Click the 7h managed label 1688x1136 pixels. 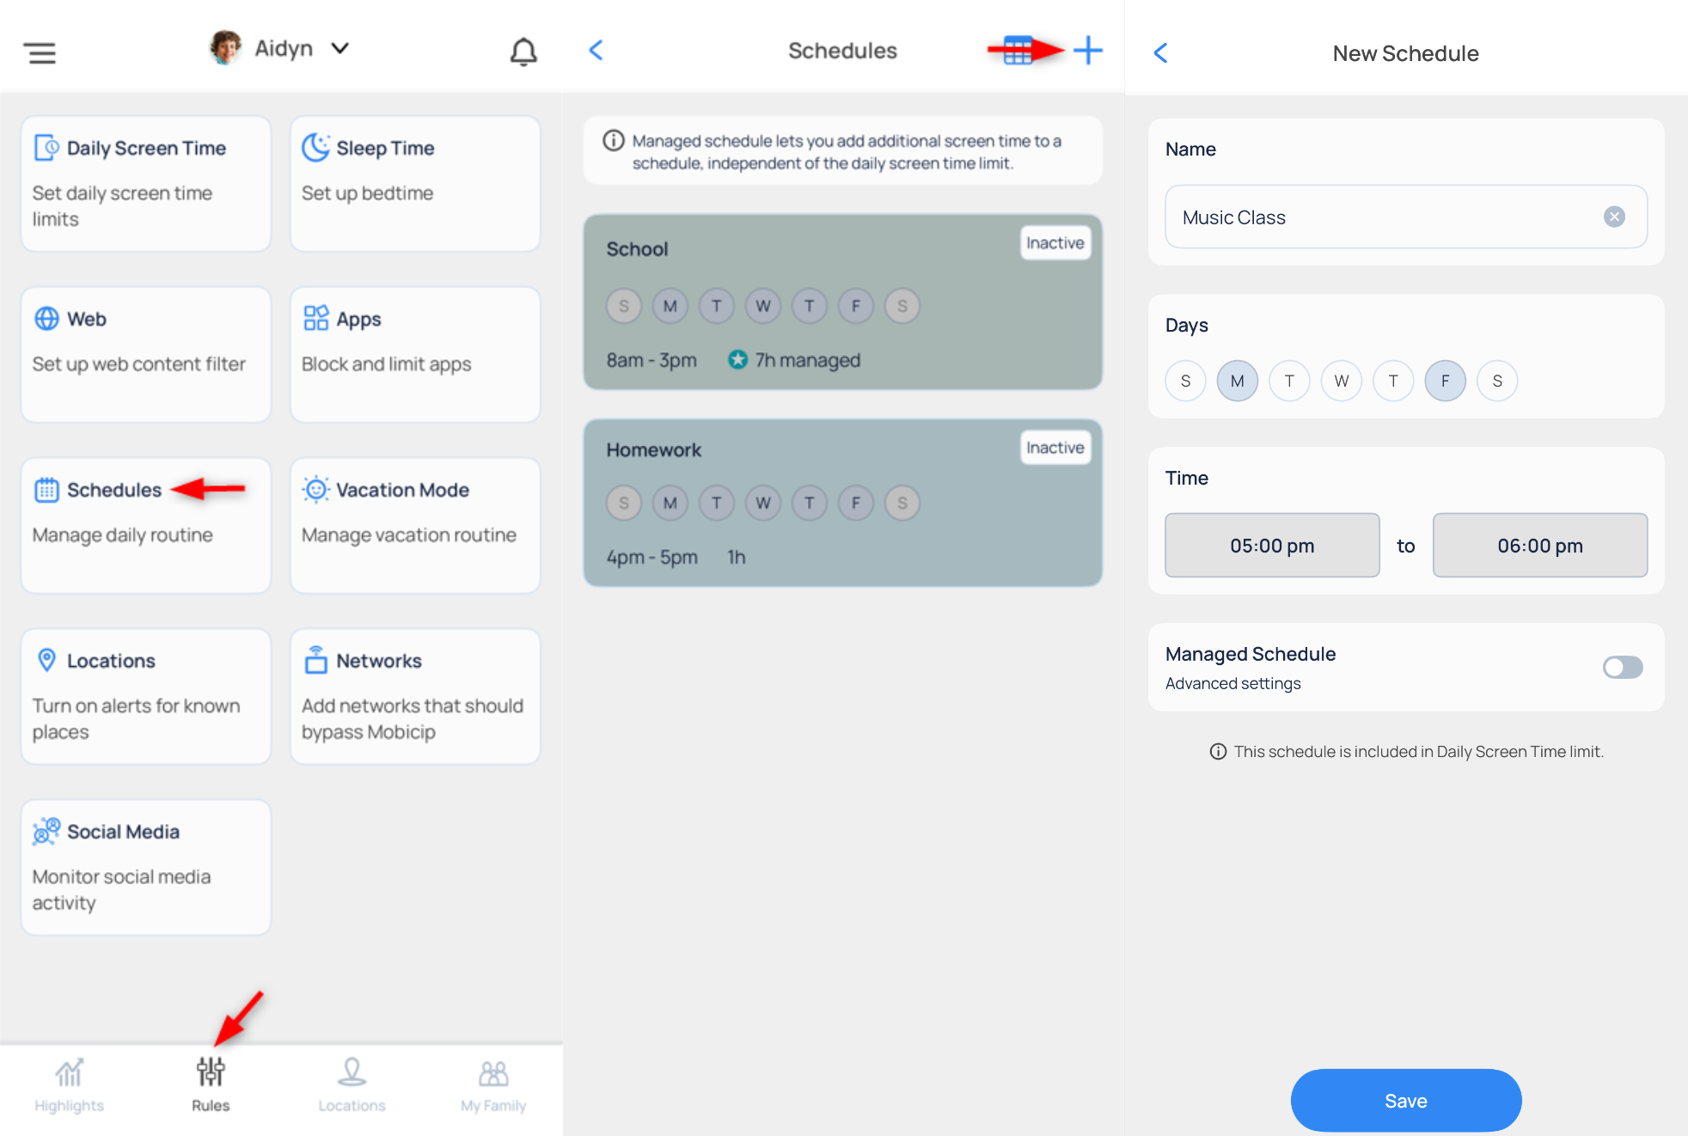pos(807,359)
